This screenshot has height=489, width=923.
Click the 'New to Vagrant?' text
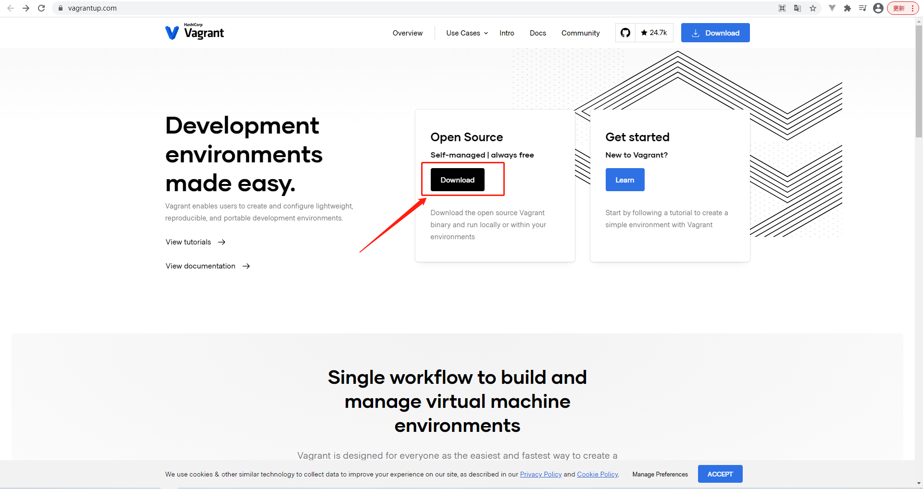(636, 155)
